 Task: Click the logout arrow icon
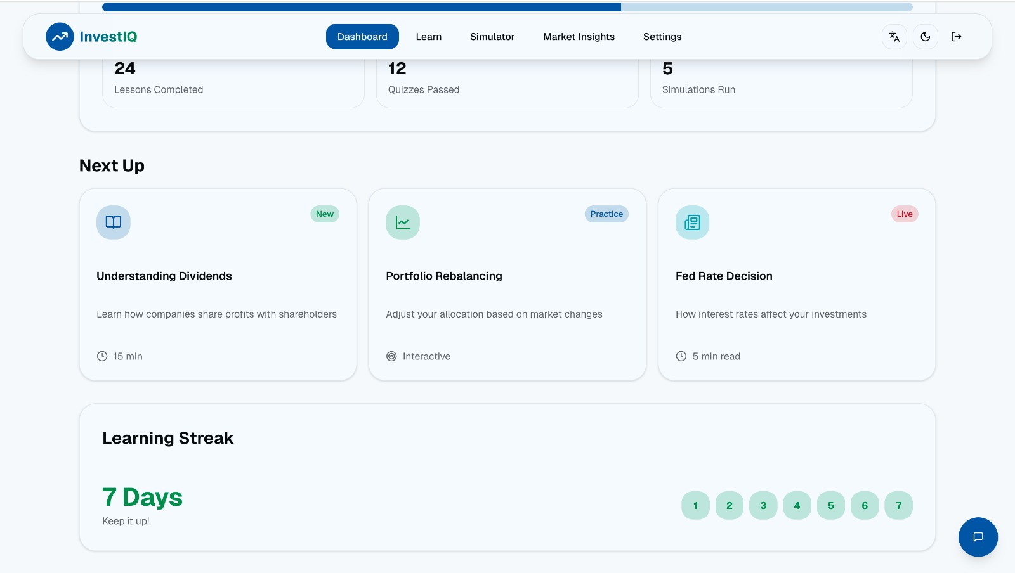tap(957, 37)
